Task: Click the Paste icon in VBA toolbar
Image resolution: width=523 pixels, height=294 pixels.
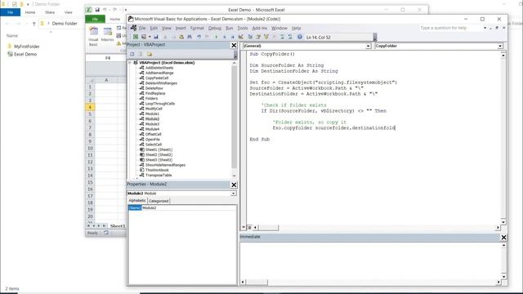Action: [181, 37]
